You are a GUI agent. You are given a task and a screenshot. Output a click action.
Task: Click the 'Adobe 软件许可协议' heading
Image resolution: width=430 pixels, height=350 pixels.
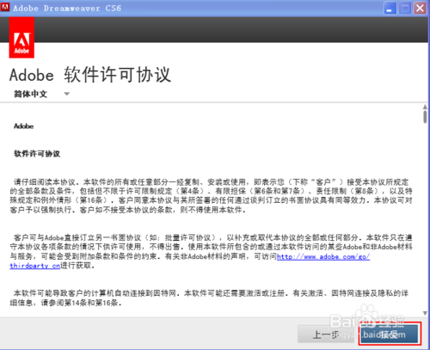(x=90, y=75)
